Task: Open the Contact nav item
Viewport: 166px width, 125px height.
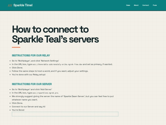Action: pos(146,5)
